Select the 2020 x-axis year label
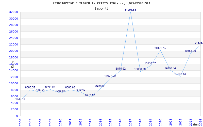Screen dimensions: 203x127 click(161, 122)
